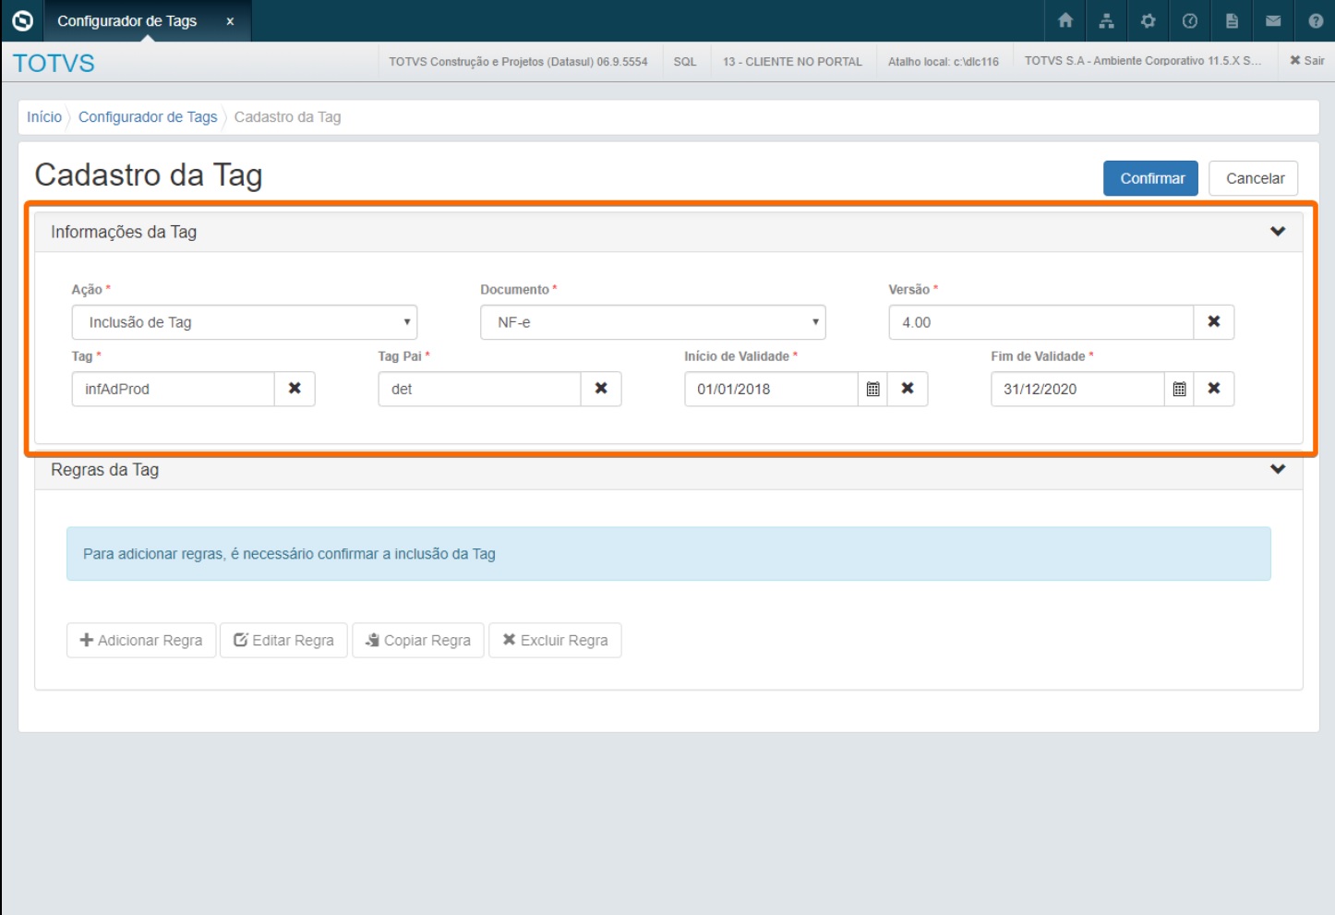Close the Configurador de Tags tab
Image resolution: width=1335 pixels, height=915 pixels.
(x=230, y=21)
